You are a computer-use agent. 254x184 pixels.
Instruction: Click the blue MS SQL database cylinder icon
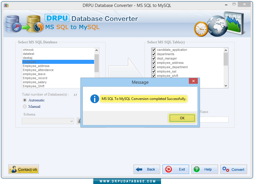pyautogui.click(x=13, y=24)
